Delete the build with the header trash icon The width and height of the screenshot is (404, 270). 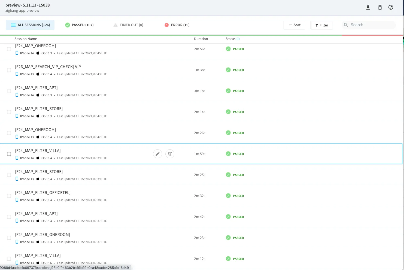pyautogui.click(x=380, y=8)
